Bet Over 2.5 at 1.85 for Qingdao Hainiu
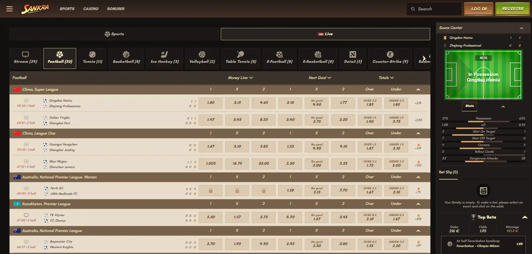The height and width of the screenshot is (254, 532). [x=370, y=103]
